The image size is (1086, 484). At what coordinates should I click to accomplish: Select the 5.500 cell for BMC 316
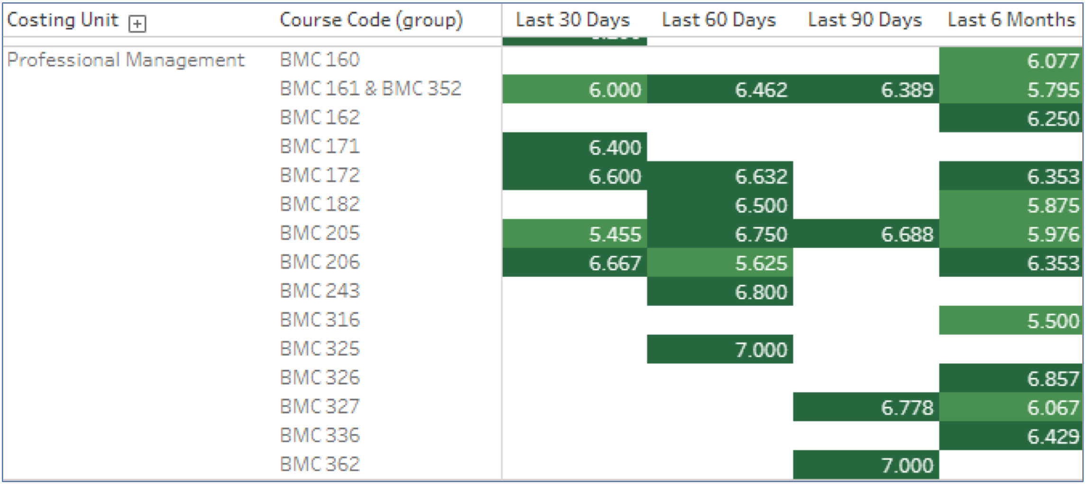pyautogui.click(x=1011, y=320)
